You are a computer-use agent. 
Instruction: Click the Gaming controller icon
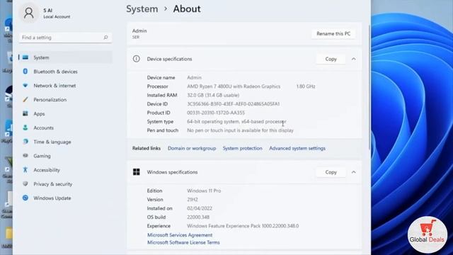(x=25, y=156)
